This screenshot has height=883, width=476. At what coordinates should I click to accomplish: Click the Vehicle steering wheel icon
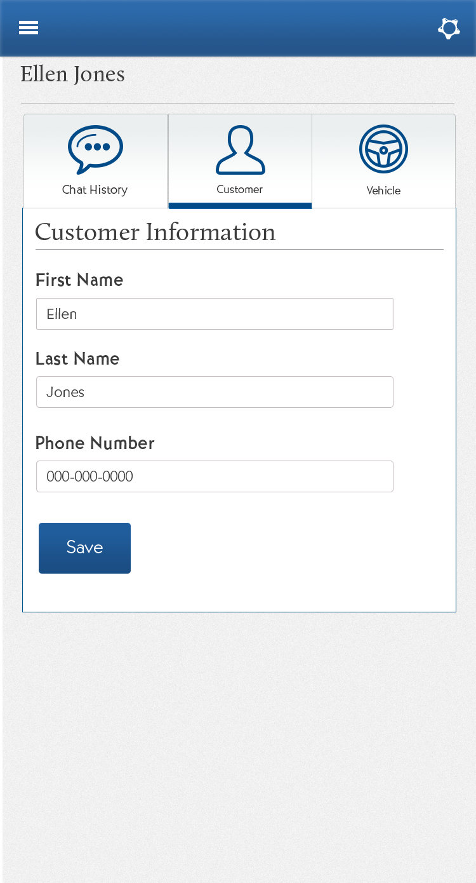click(383, 149)
